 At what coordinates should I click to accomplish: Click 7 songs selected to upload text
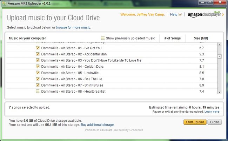click(x=29, y=107)
